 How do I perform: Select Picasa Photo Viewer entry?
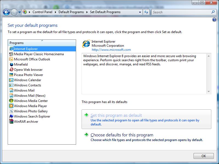tap(28, 75)
